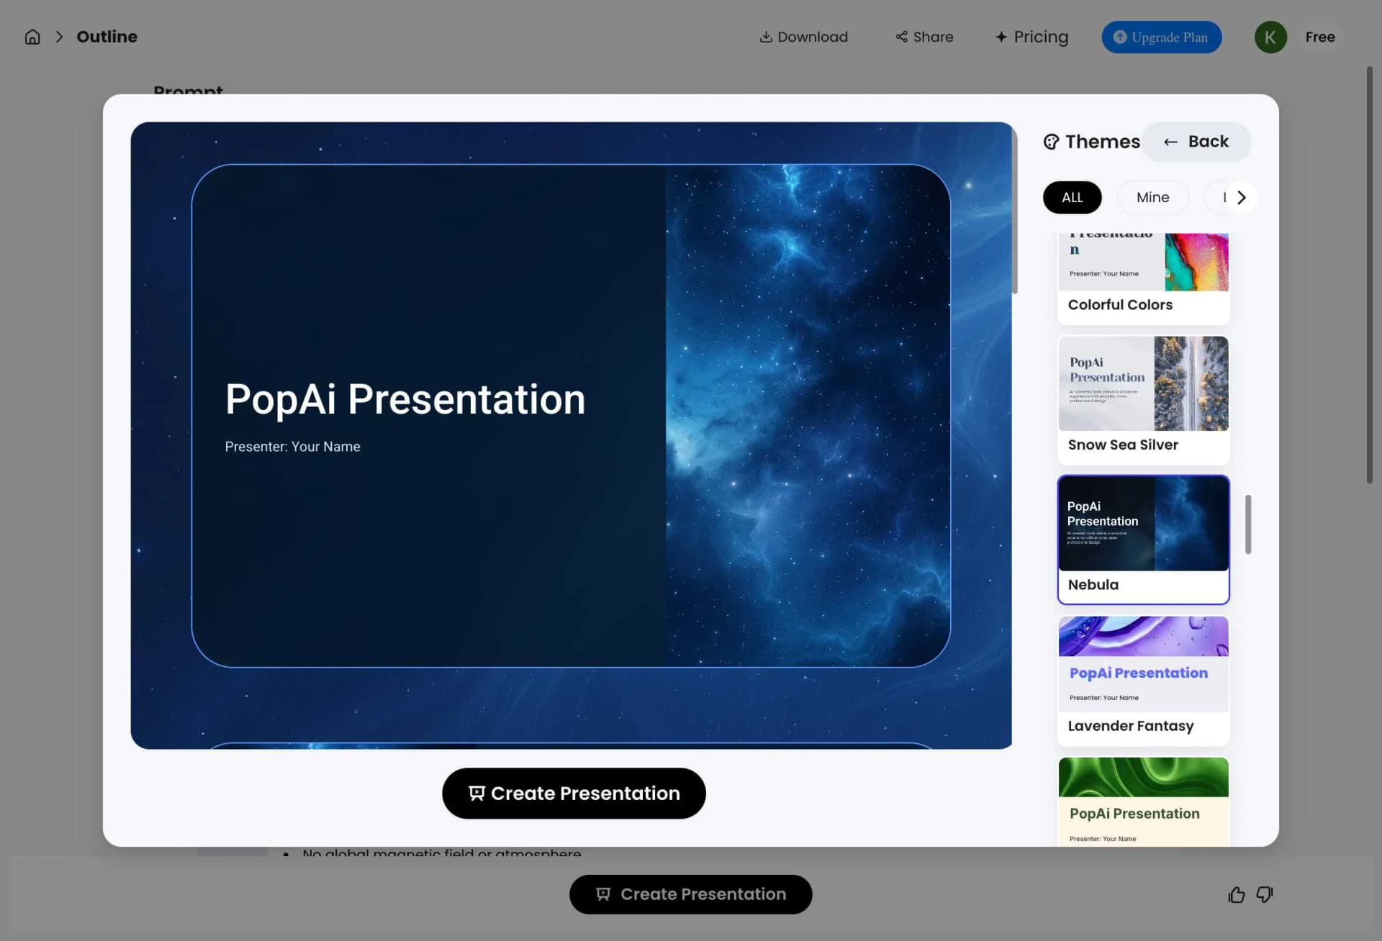Click Create Presentation in the themes dialog
The height and width of the screenshot is (941, 1382).
tap(574, 793)
